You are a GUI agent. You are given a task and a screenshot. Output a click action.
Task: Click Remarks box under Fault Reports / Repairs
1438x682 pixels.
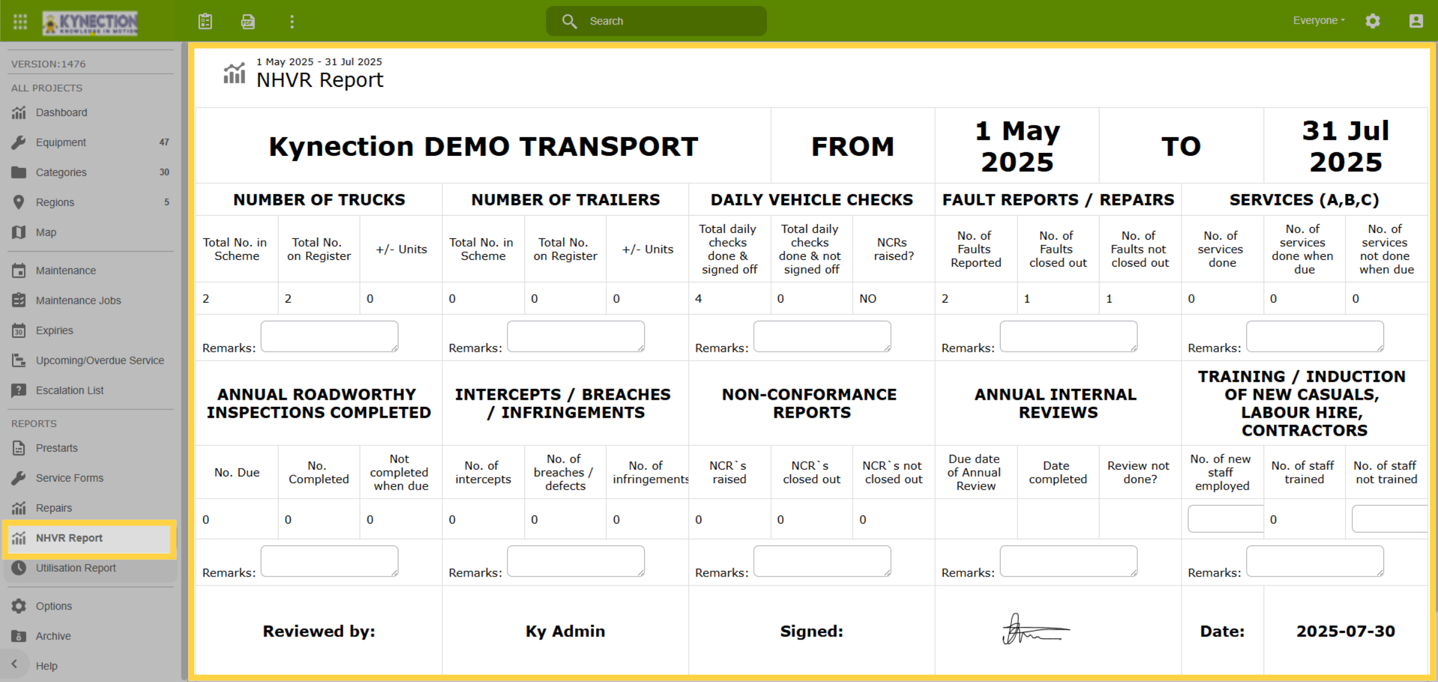click(1068, 336)
